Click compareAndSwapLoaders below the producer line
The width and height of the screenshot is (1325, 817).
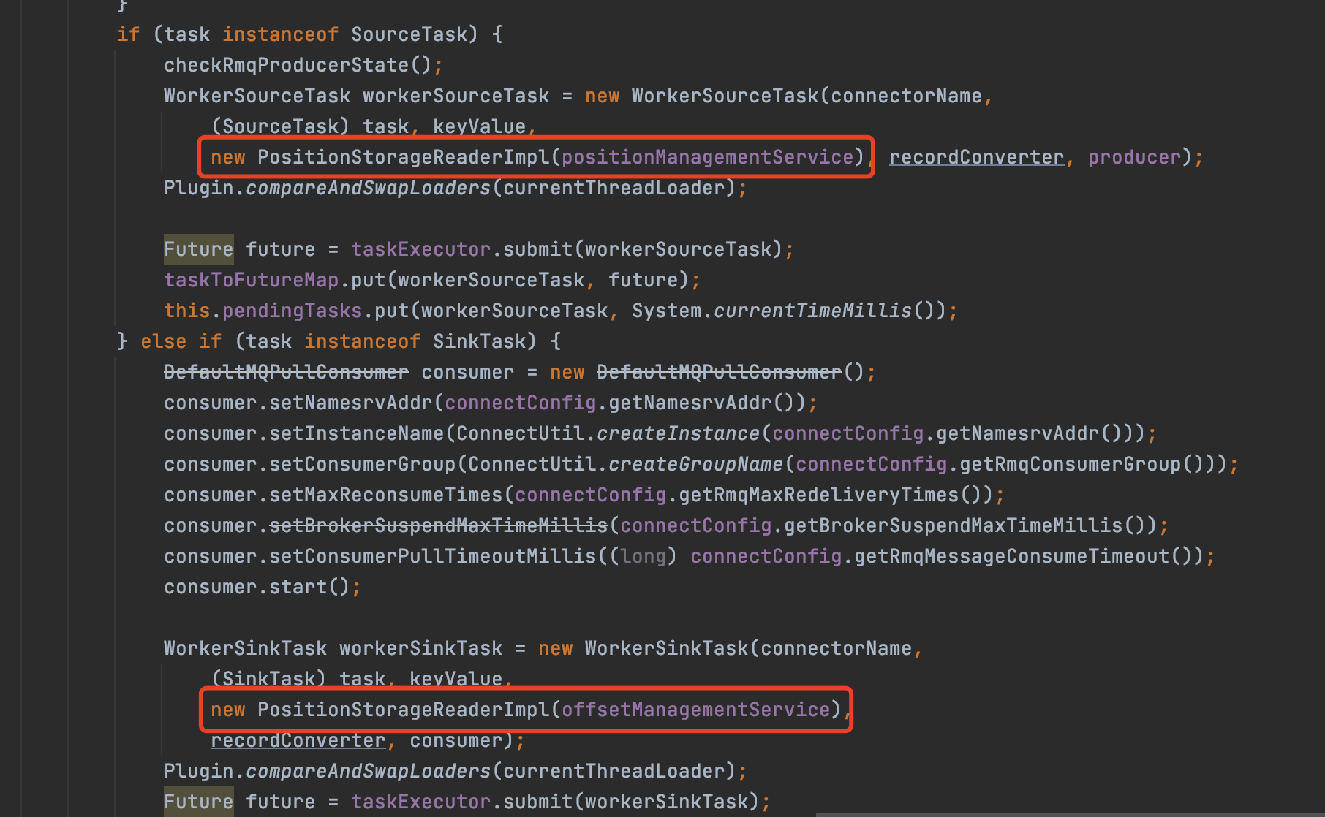click(x=368, y=188)
